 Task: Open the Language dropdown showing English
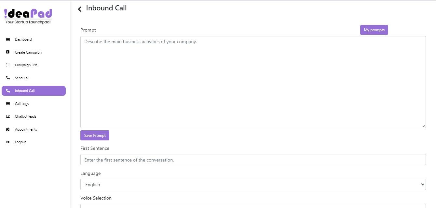click(253, 185)
